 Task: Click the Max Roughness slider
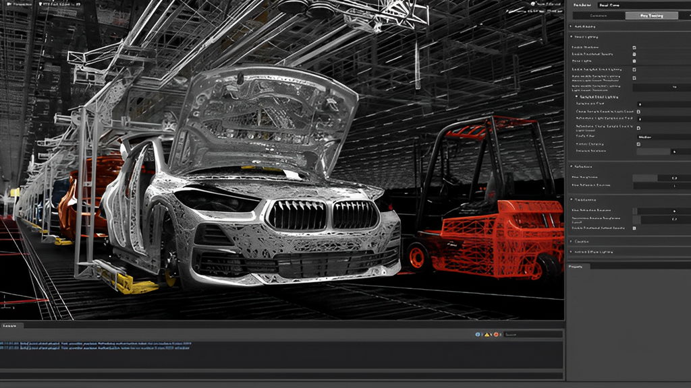pos(661,178)
